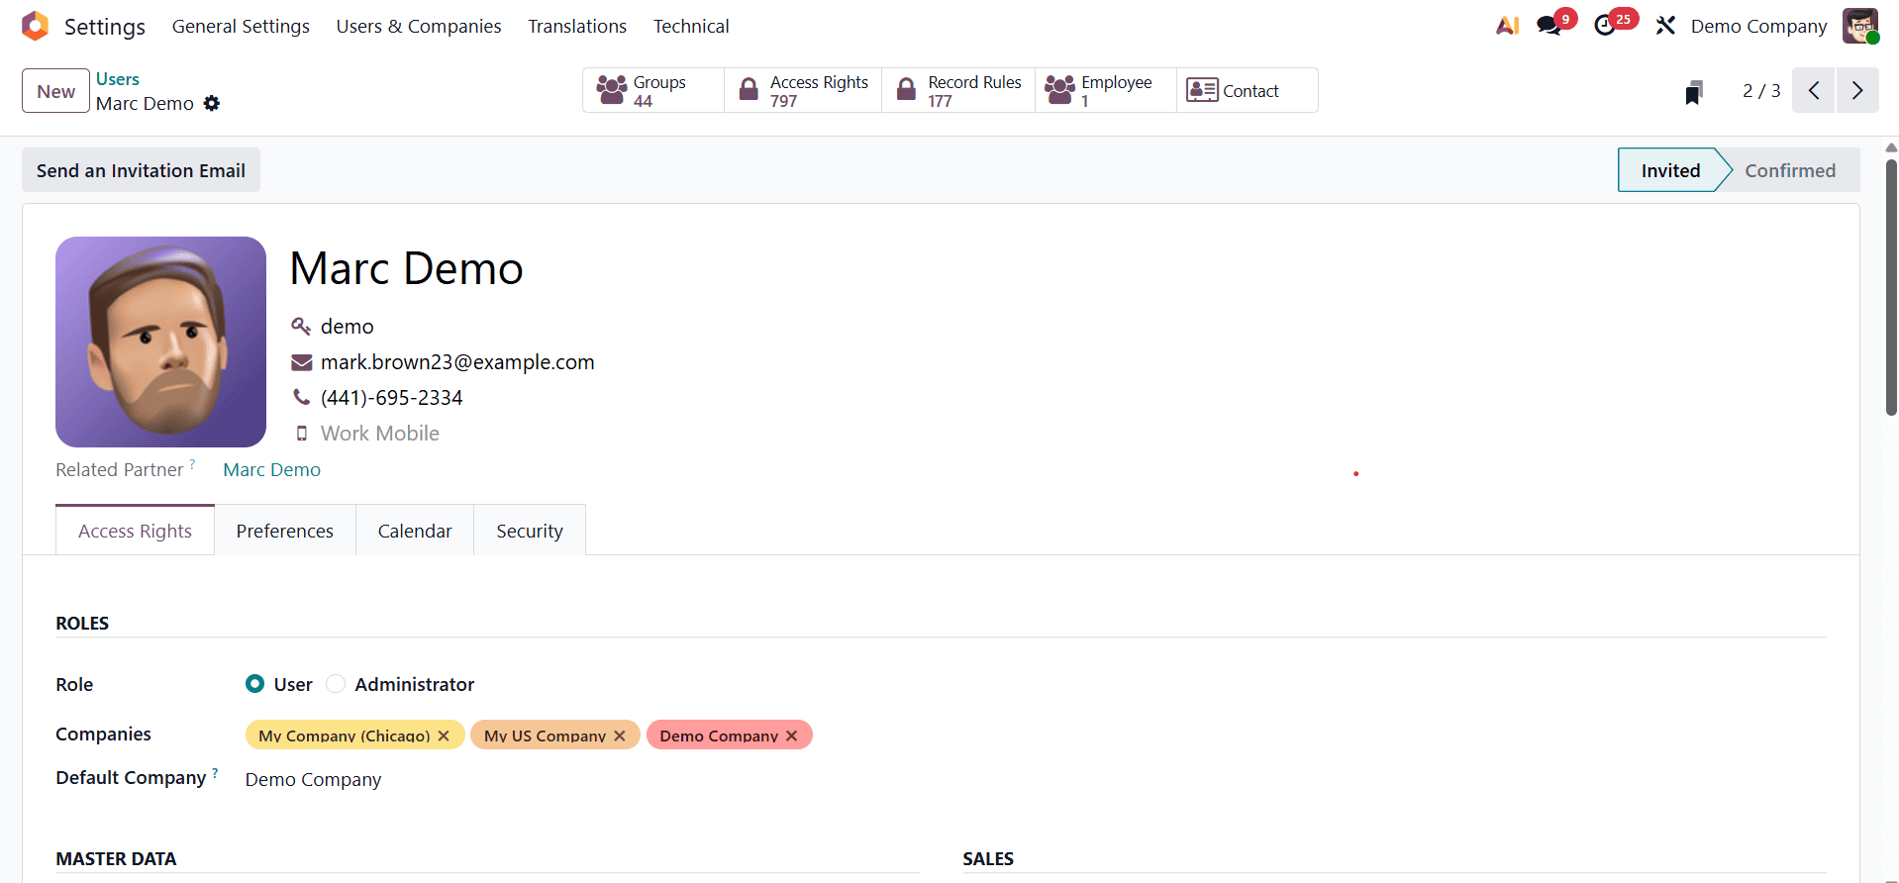Open the Access Rights 797 stat button
The height and width of the screenshot is (883, 1899).
803,90
